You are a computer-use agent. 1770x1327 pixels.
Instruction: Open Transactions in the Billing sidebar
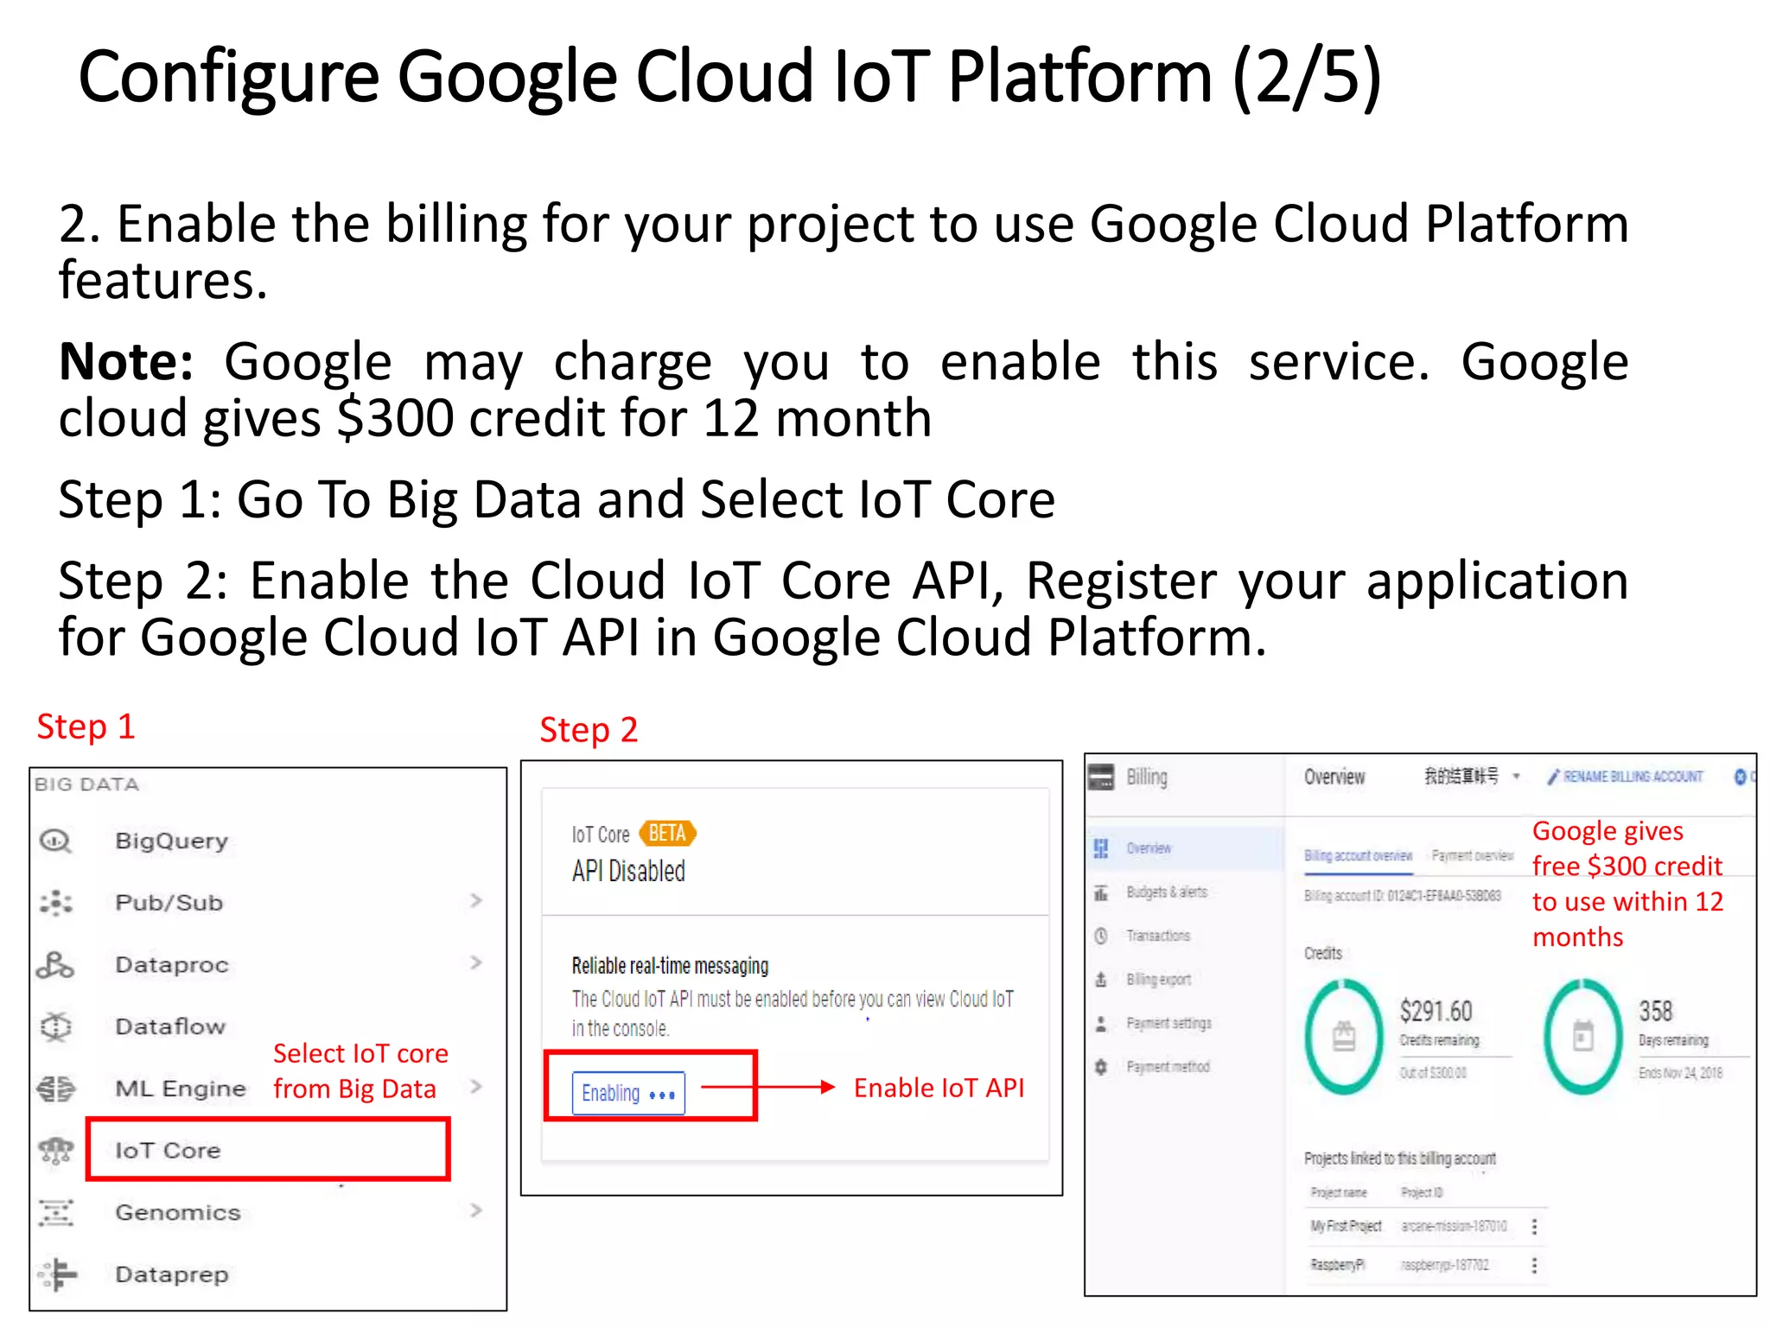(1158, 936)
